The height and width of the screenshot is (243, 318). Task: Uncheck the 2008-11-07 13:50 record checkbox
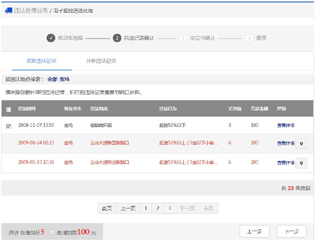click(x=9, y=126)
